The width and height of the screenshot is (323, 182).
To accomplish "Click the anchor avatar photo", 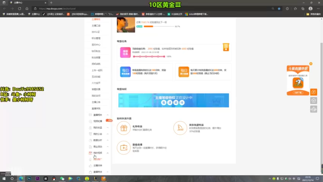I will click(126, 25).
